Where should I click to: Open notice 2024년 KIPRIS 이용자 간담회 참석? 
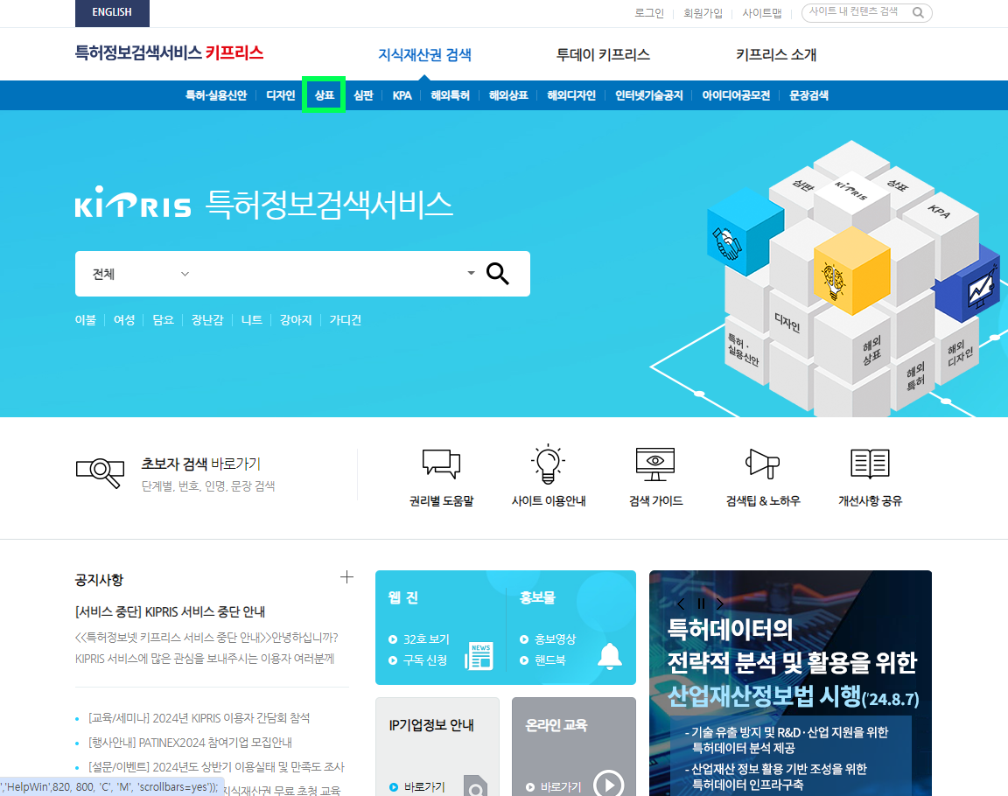[x=199, y=717]
